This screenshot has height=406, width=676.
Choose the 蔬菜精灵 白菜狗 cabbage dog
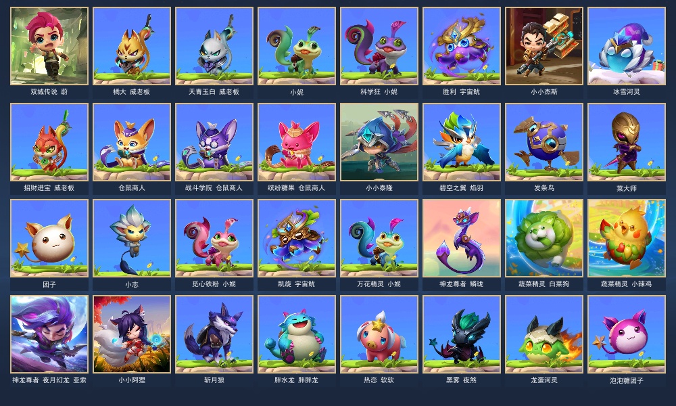[544, 238]
